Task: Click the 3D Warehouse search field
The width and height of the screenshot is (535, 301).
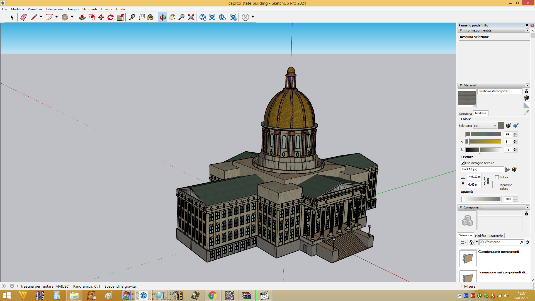Action: pyautogui.click(x=499, y=242)
